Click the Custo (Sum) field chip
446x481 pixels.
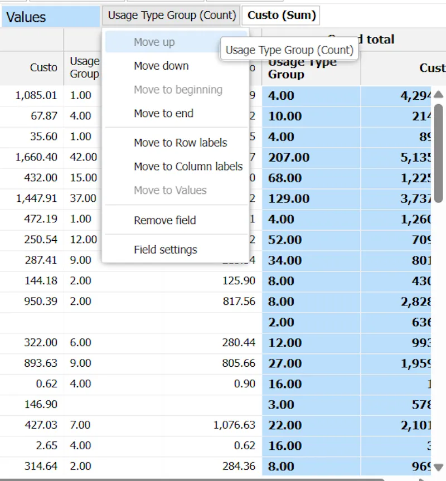[281, 16]
